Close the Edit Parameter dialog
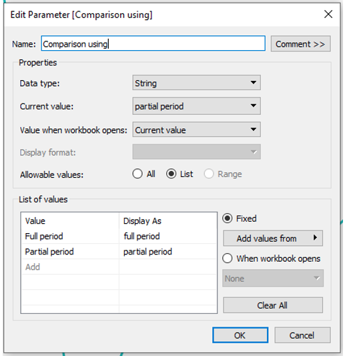The image size is (345, 356). coord(328,14)
